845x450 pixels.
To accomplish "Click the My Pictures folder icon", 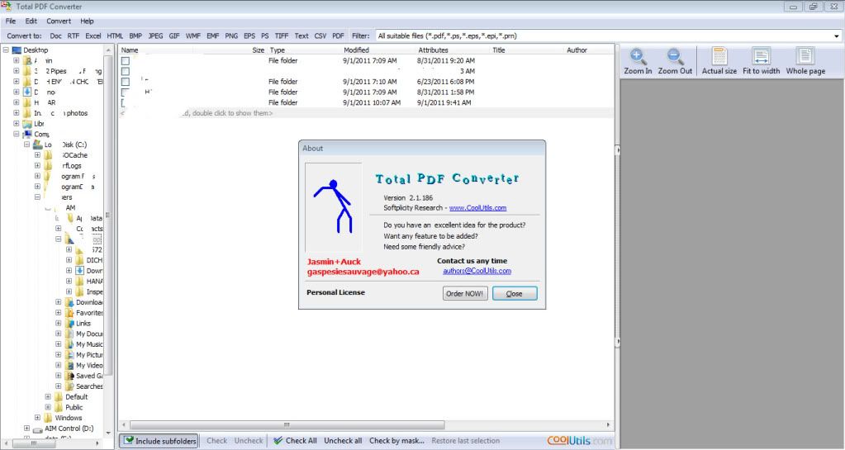I will tap(69, 354).
